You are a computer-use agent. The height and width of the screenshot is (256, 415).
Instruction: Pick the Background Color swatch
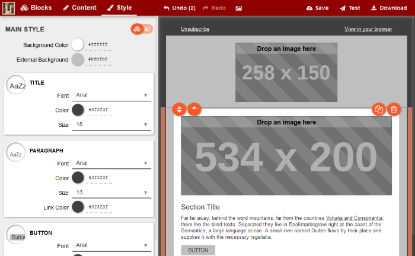click(78, 44)
